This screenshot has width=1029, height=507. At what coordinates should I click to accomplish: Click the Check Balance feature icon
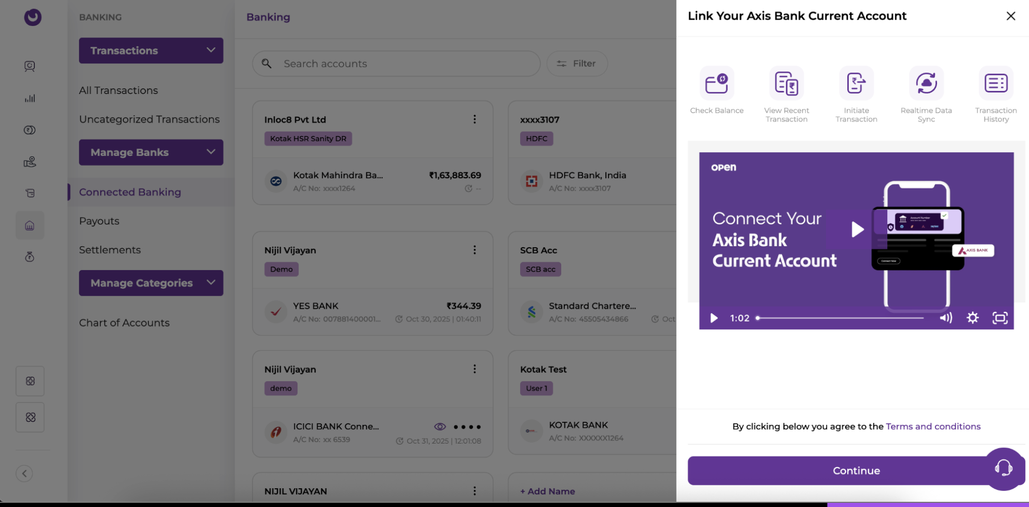pos(716,83)
